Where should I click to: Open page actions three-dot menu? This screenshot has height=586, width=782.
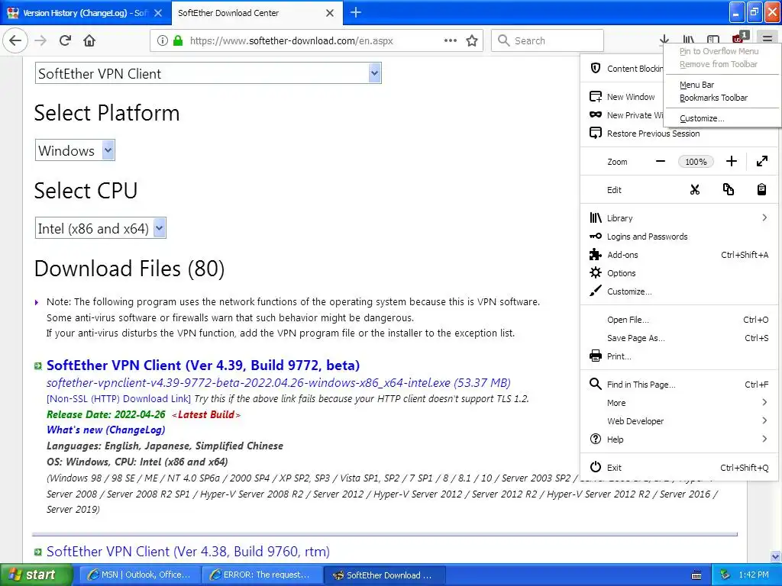(x=451, y=40)
